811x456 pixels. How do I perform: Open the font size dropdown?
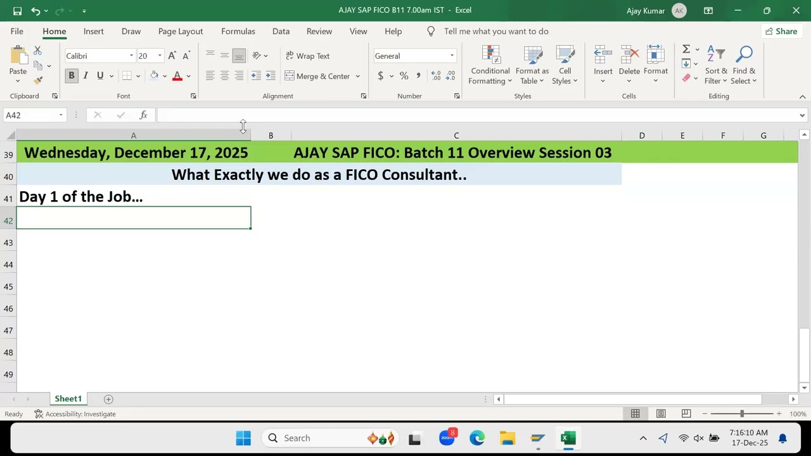pos(160,56)
